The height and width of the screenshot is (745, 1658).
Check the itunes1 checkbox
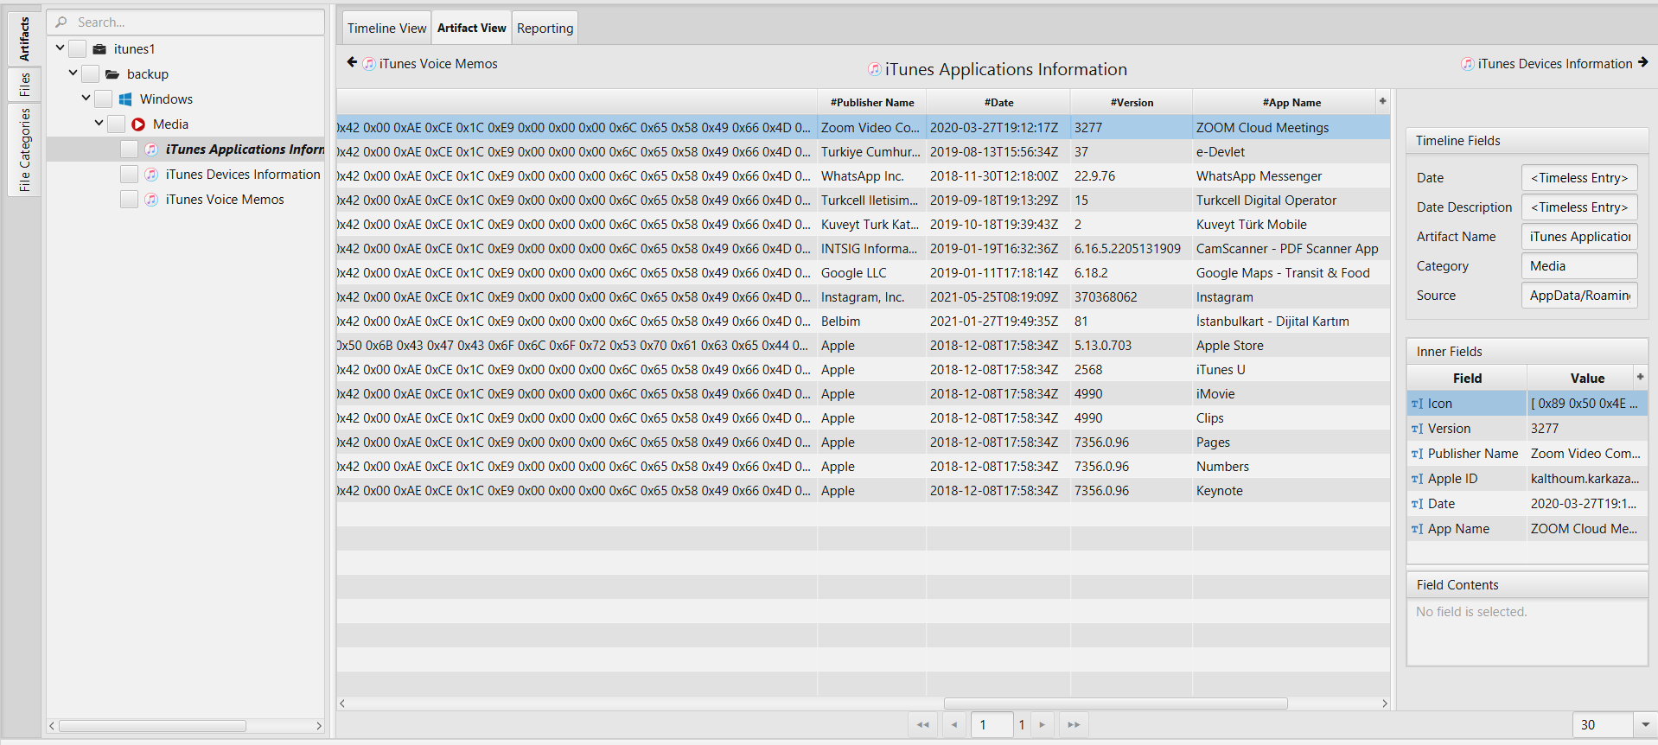coord(77,49)
